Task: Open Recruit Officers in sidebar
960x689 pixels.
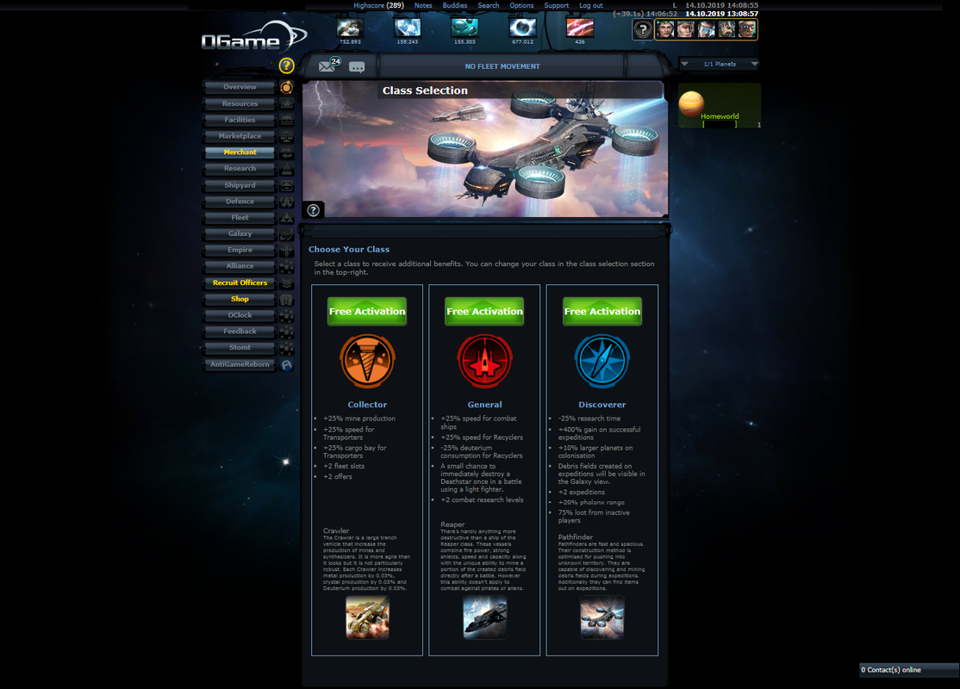Action: click(x=240, y=282)
